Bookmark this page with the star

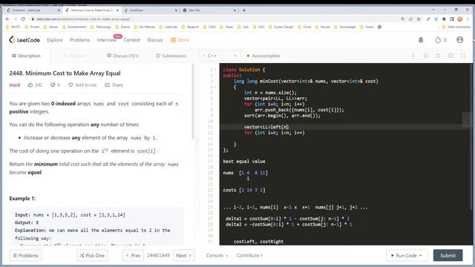pos(419,19)
